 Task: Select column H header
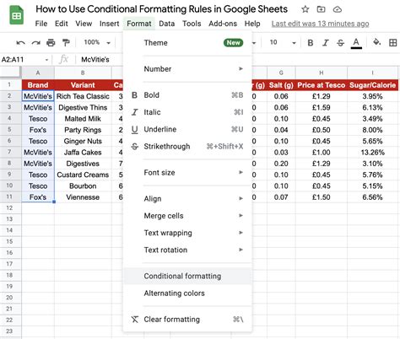(322, 73)
